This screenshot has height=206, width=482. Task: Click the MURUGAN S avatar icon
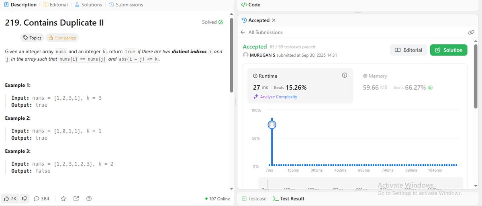point(245,55)
